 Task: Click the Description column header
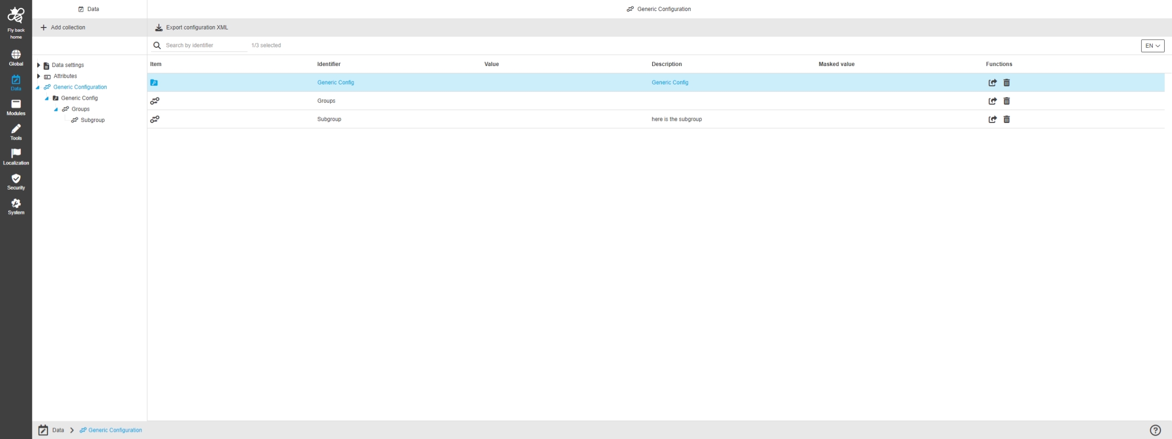[667, 64]
